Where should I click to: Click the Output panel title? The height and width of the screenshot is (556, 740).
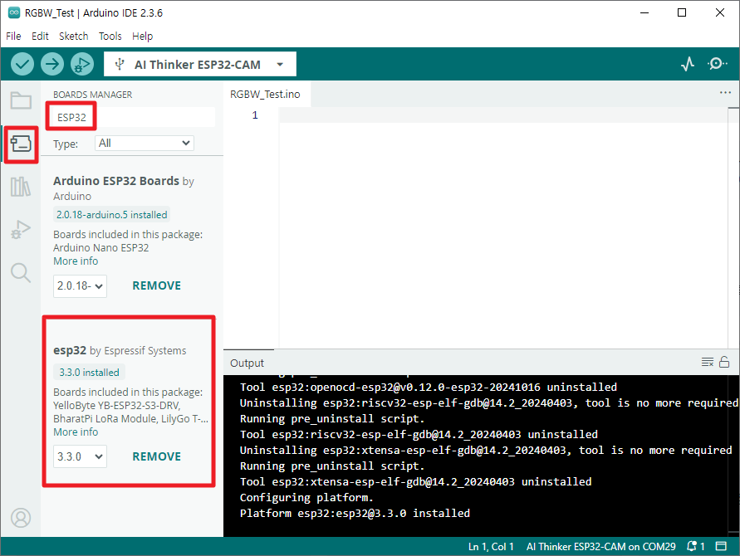tap(247, 363)
